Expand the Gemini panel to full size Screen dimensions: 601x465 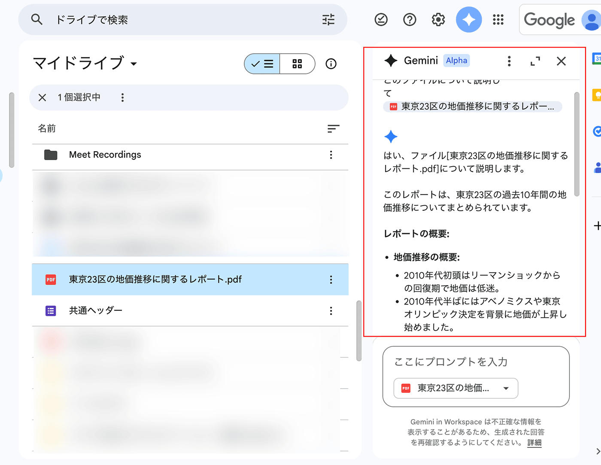535,61
